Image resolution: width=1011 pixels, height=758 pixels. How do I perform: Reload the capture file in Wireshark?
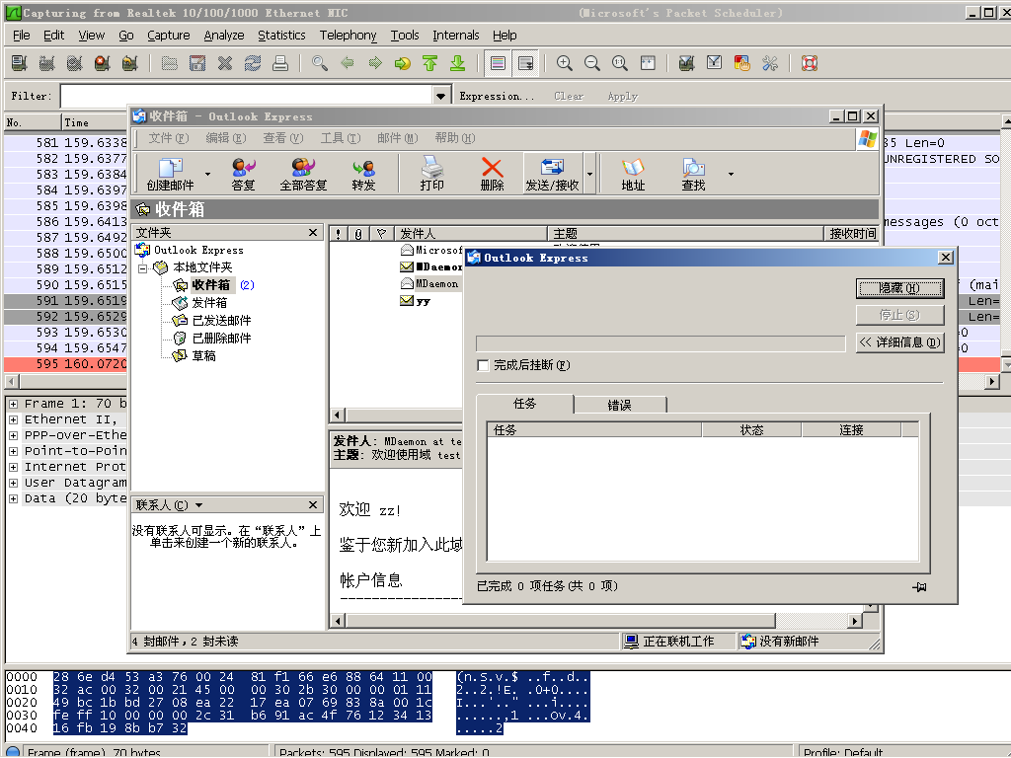coord(253,63)
